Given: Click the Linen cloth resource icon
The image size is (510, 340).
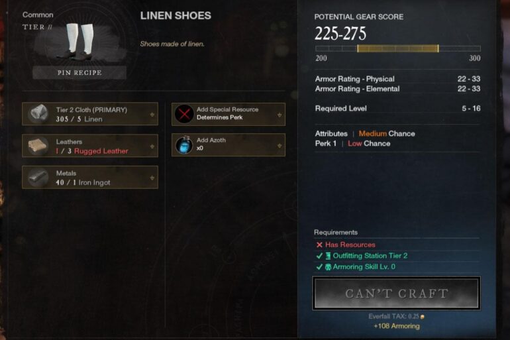Looking at the screenshot, I should pos(38,113).
